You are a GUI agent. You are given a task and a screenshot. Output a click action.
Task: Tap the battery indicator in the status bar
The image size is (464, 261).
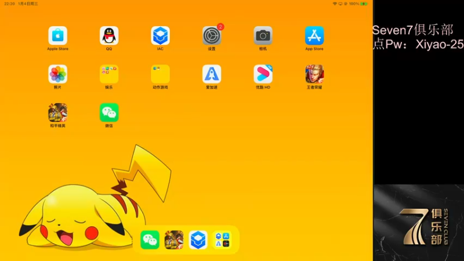(x=364, y=4)
